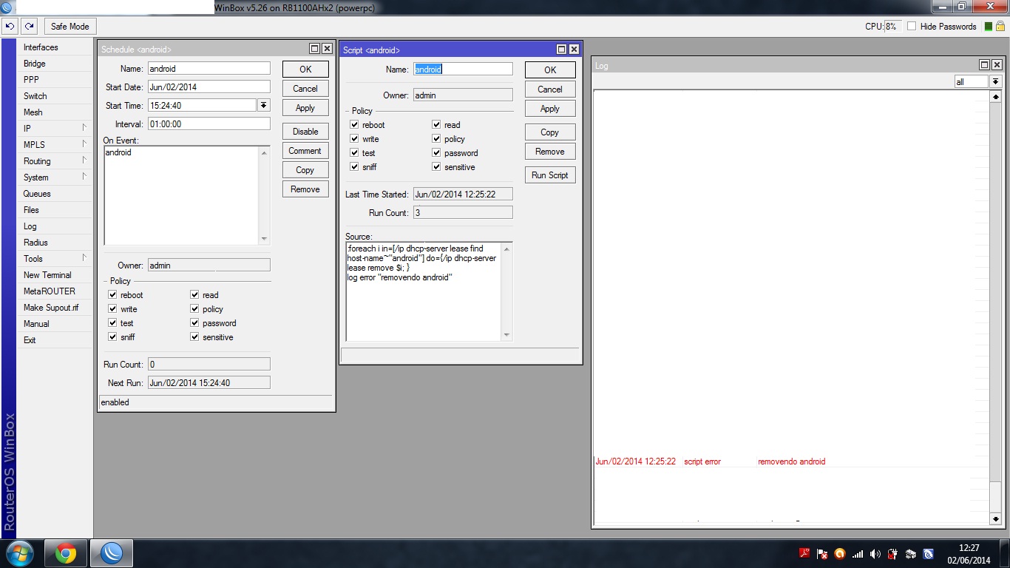
Task: Open the Interfaces menu item
Action: click(x=55, y=47)
